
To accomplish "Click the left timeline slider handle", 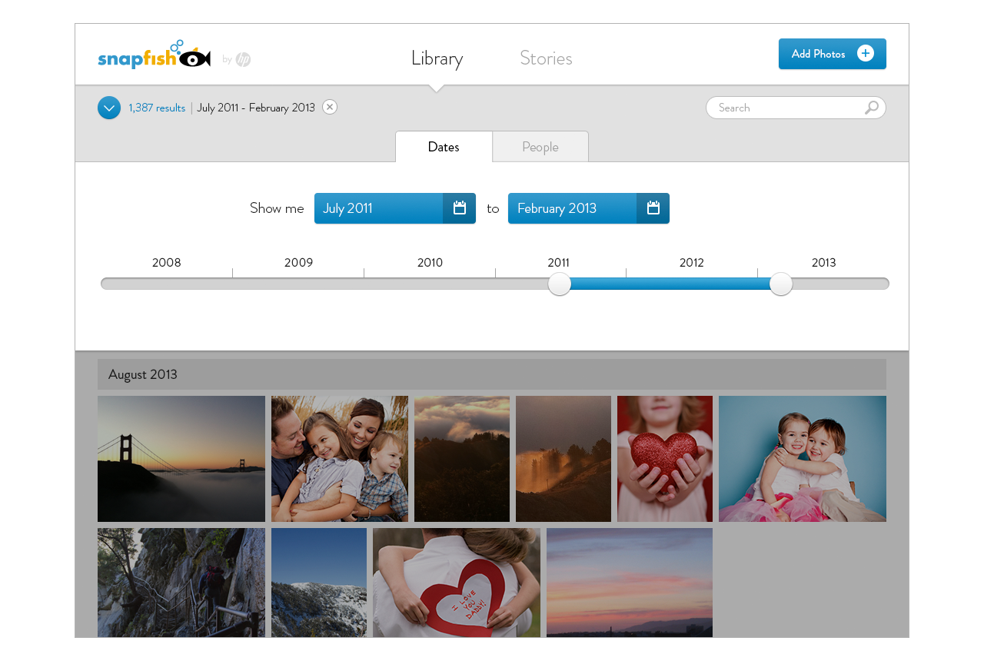I will (560, 284).
